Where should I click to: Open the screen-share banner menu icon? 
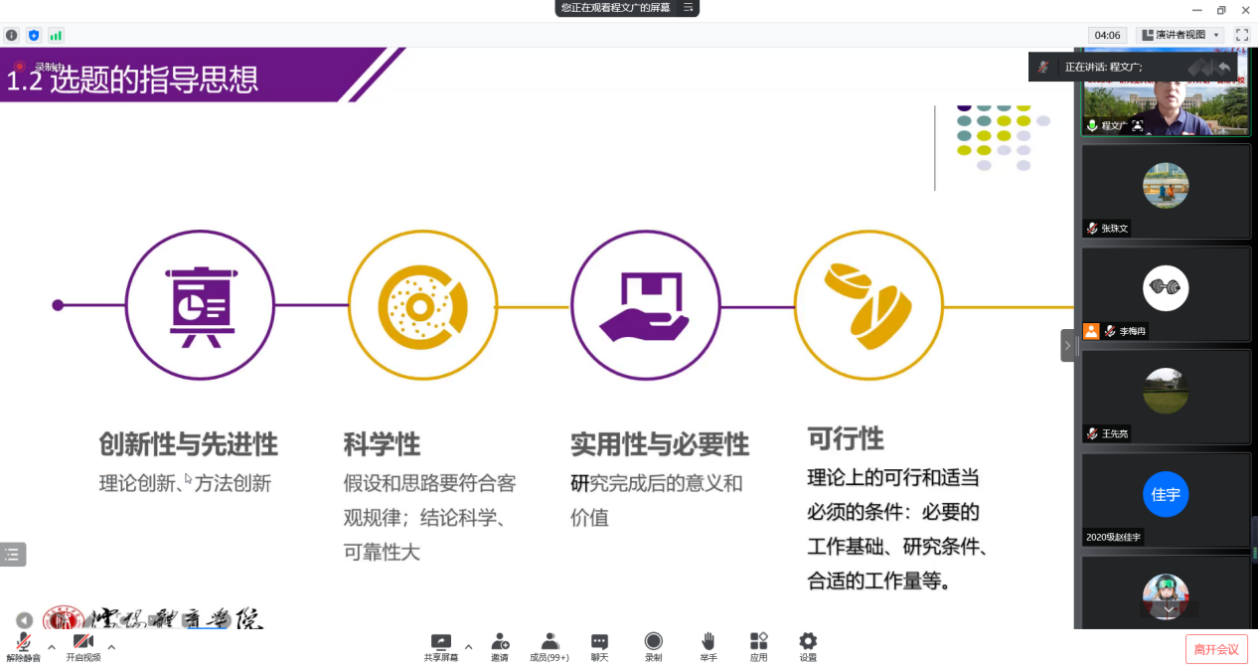point(688,8)
